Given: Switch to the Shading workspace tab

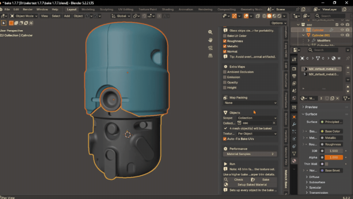Looking at the screenshot, I should pyautogui.click(x=168, y=10).
